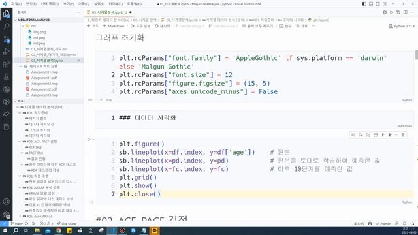The width and height of the screenshot is (418, 235).
Task: Open the Manage gear in the activity bar
Action: pyautogui.click(x=6, y=214)
